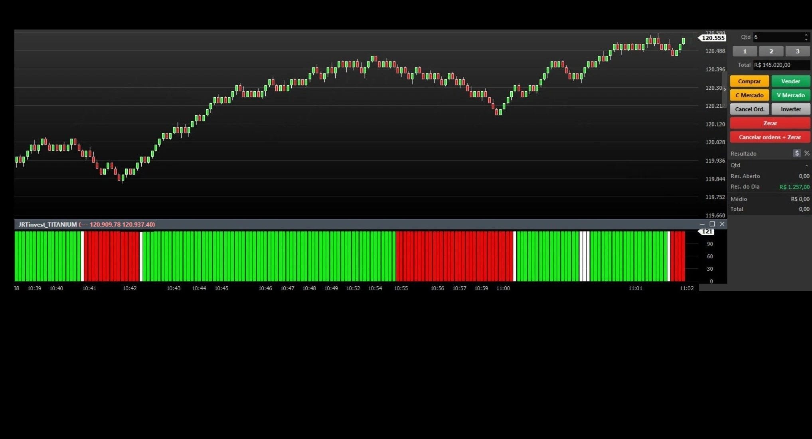812x439 pixels.
Task: Minimize the JRTinvest_TITANIUM indicator panel
Action: tap(702, 224)
